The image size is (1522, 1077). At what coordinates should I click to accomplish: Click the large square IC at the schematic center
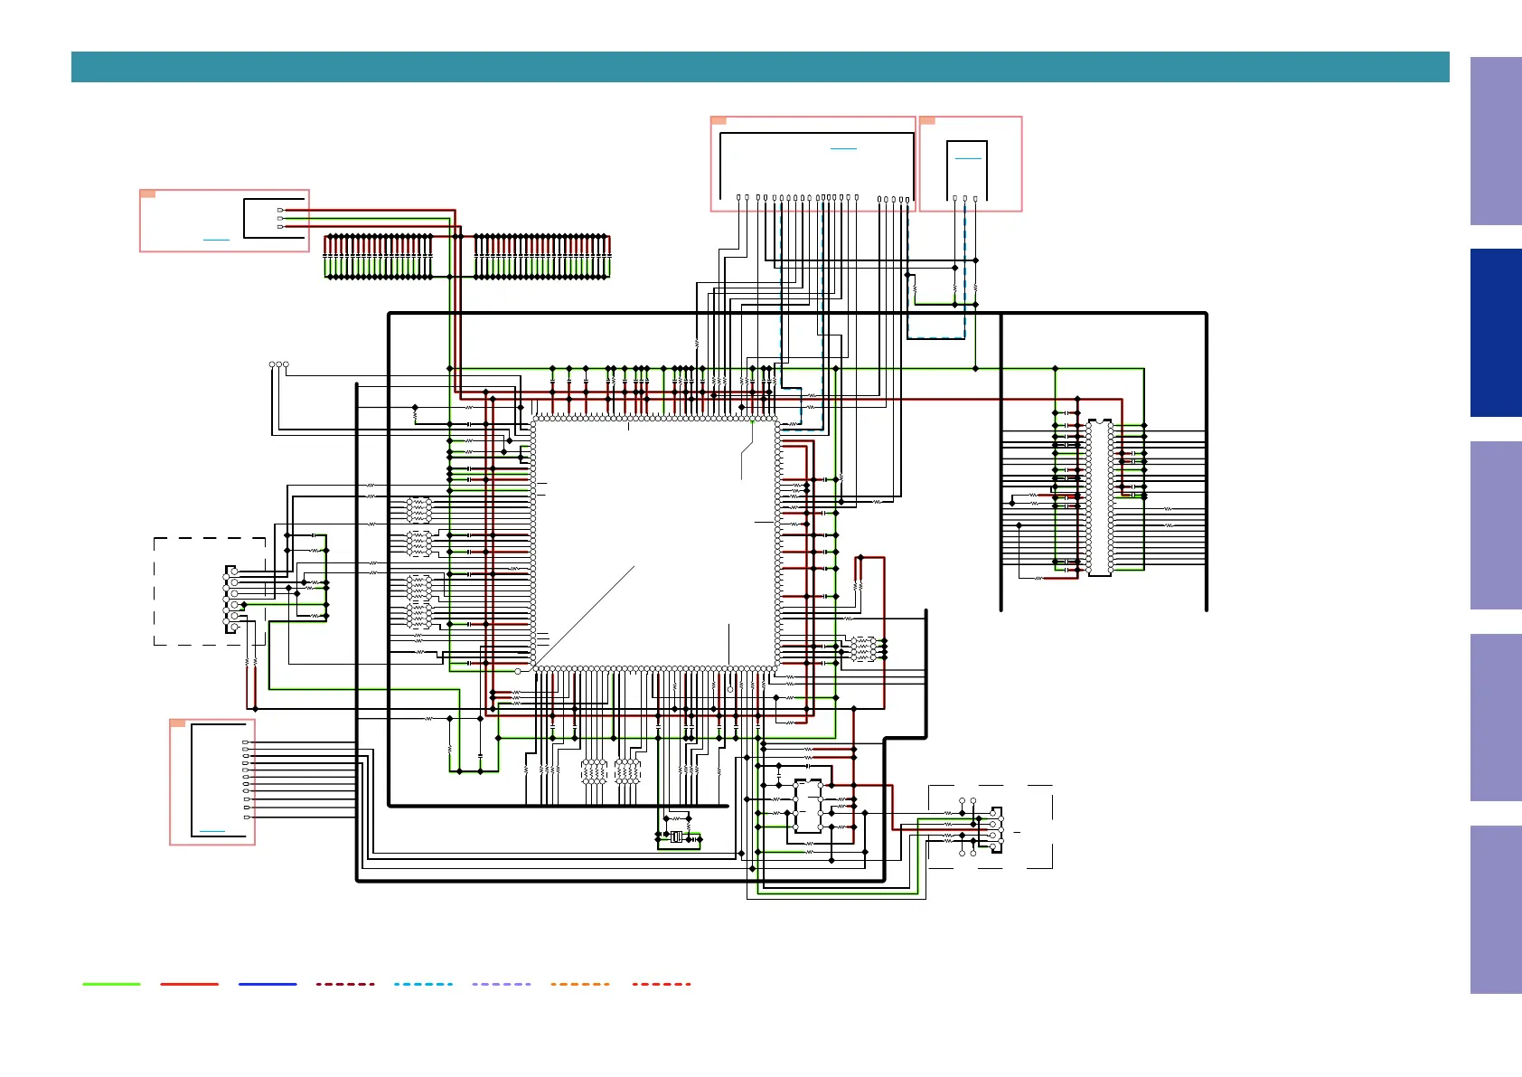click(x=655, y=543)
